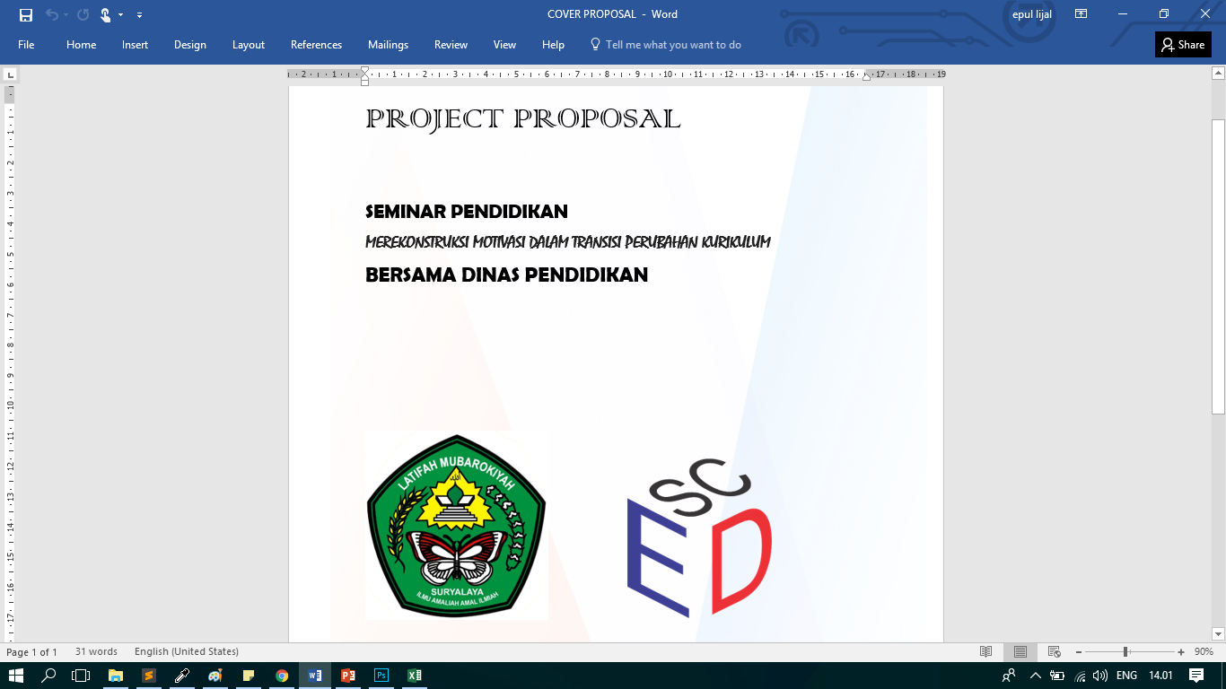Open the Review tab
1226x689 pixels.
pos(451,45)
